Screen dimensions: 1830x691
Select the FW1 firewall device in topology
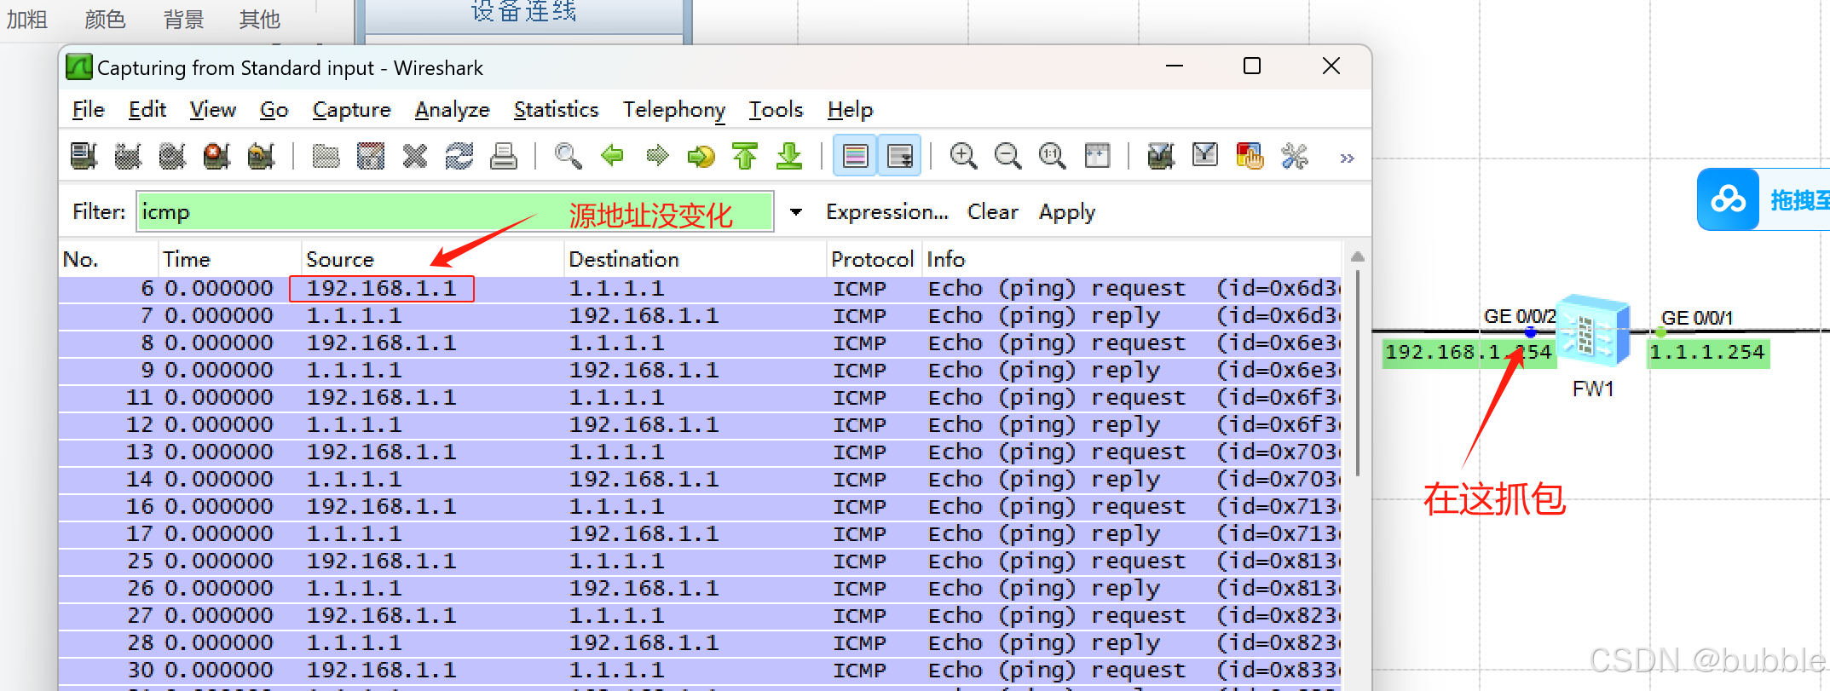[1592, 331]
